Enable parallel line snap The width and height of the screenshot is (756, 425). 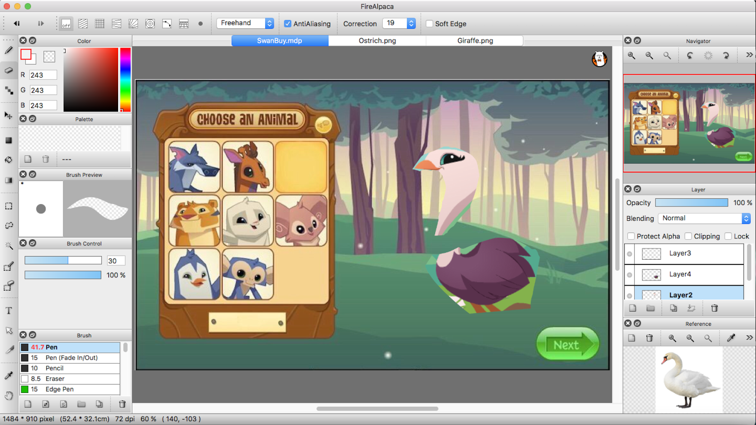(83, 24)
